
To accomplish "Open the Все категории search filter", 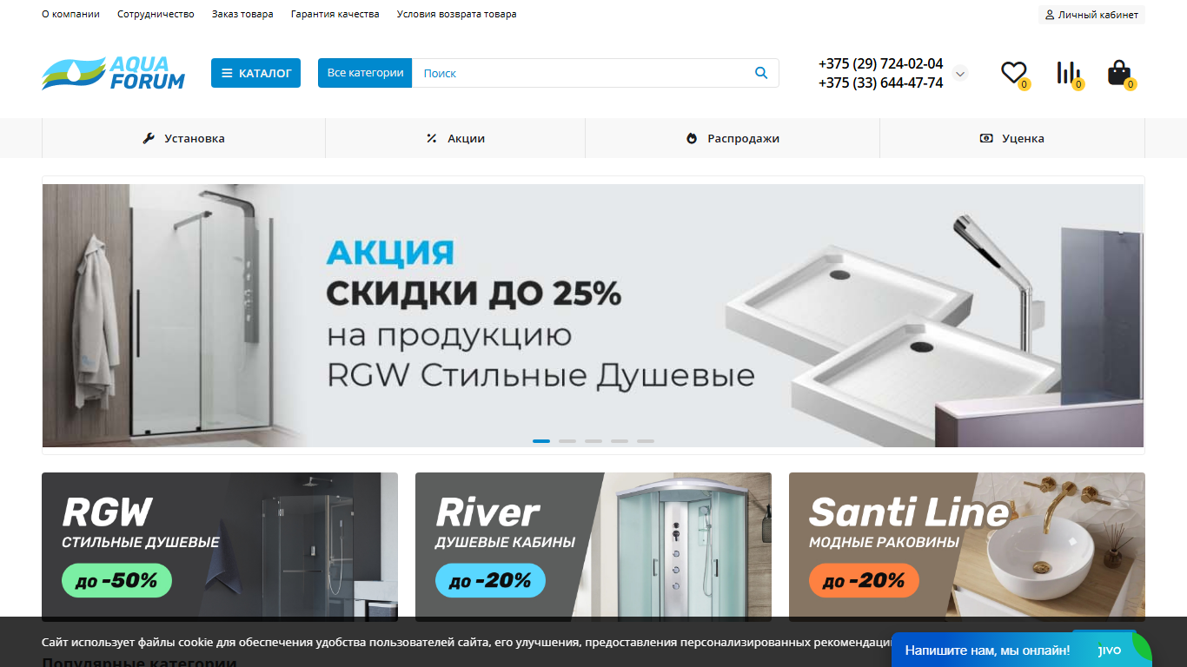I will pyautogui.click(x=365, y=73).
